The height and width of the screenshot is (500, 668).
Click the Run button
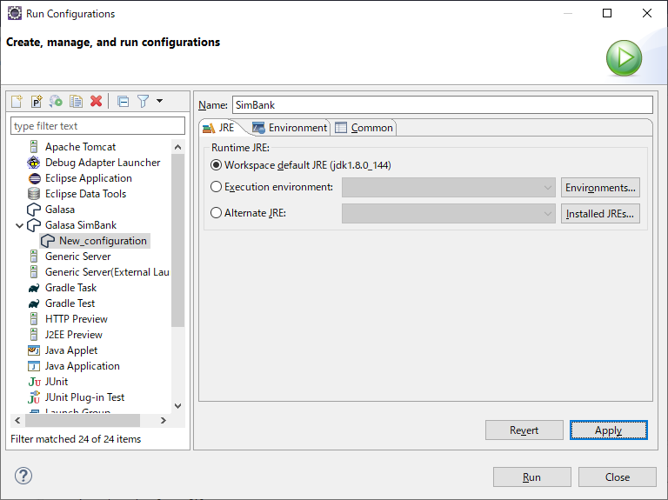(532, 477)
